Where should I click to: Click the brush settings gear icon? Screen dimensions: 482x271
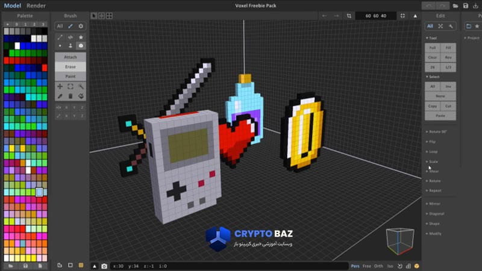tap(81, 26)
